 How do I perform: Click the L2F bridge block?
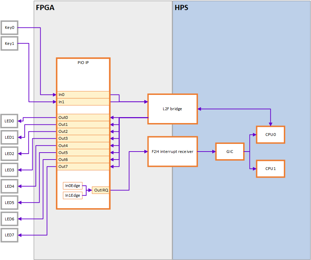tap(173, 109)
